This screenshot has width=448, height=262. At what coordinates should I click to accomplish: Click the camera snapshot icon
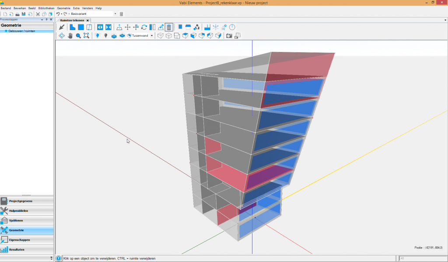[x=229, y=35]
